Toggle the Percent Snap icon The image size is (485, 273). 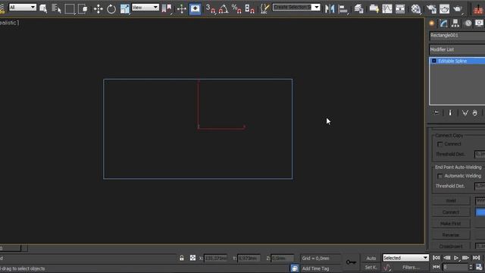236,8
